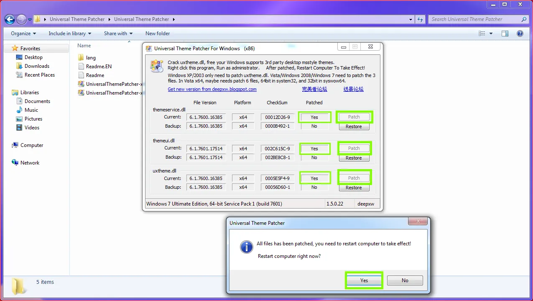Click the 完美者论坛 forum link
The height and width of the screenshot is (301, 533).
(x=314, y=89)
